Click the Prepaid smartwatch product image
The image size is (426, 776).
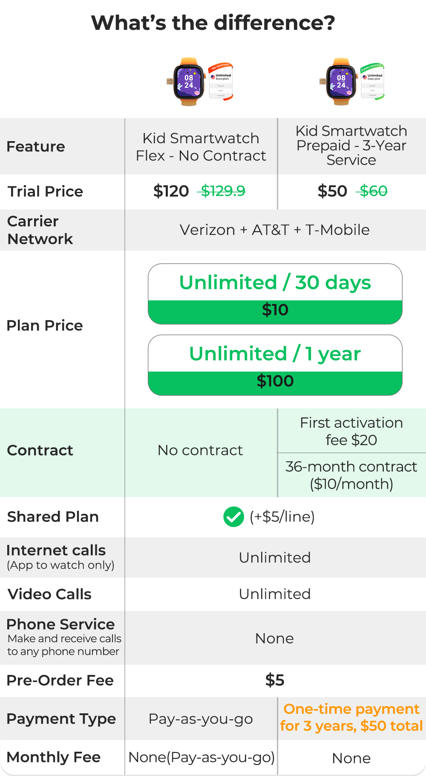coord(341,81)
